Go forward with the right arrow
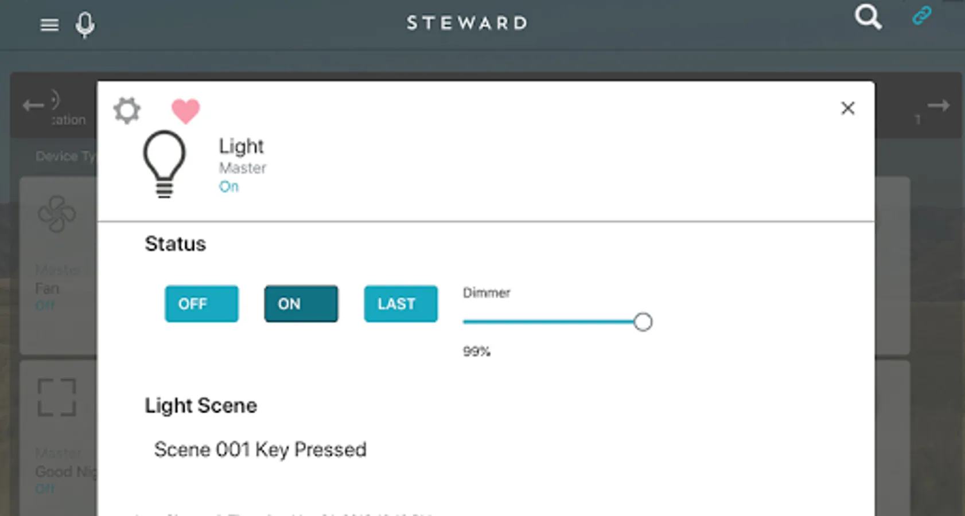Screen dimensions: 965x516 938,105
